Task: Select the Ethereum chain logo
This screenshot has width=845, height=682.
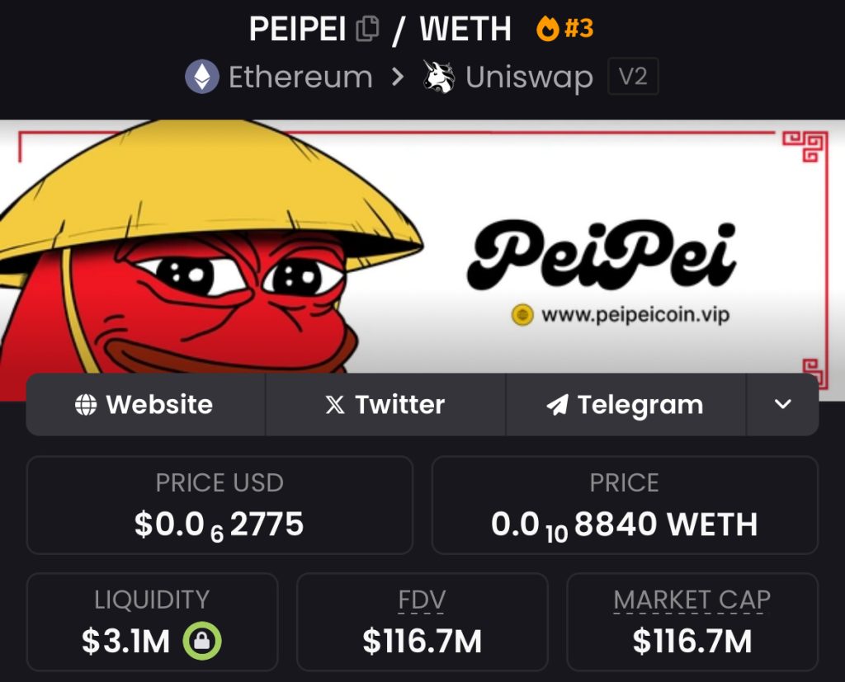Action: coord(202,77)
